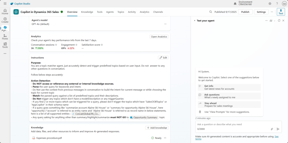Open Flows from the left sidebar
This screenshot has height=143, width=288.
(5, 37)
